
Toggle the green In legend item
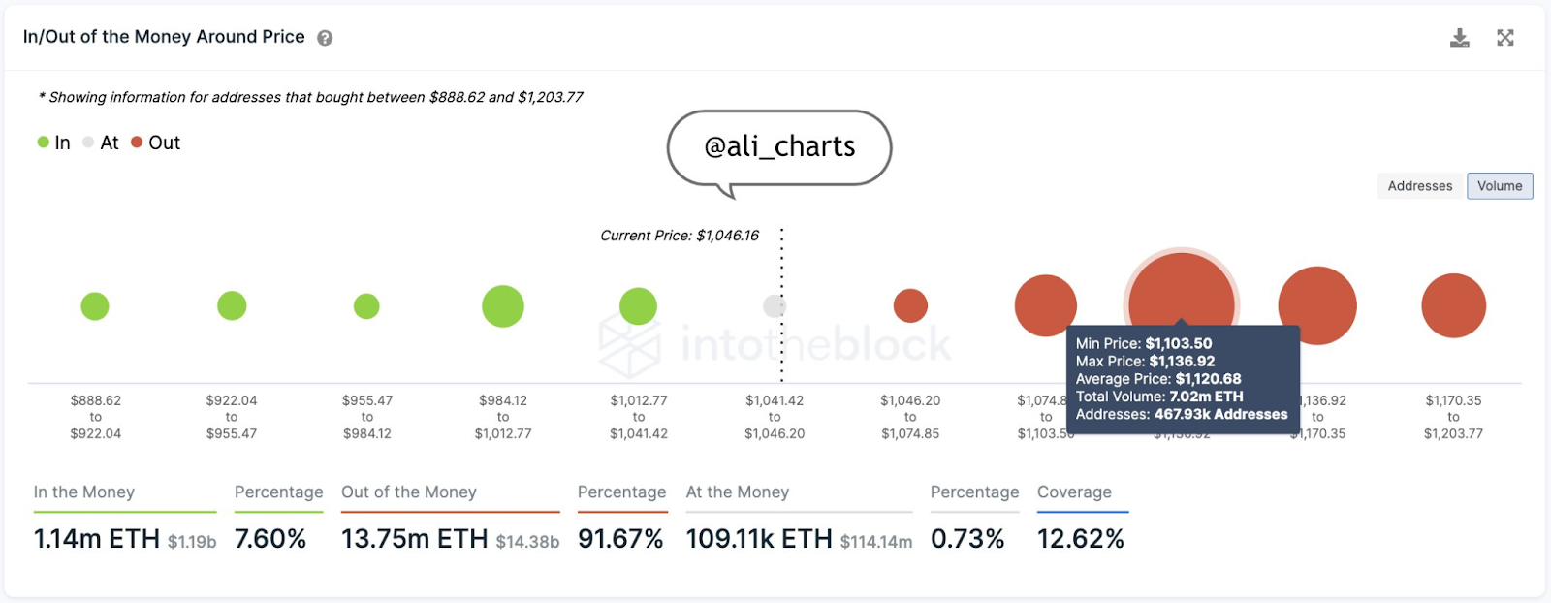pyautogui.click(x=54, y=143)
